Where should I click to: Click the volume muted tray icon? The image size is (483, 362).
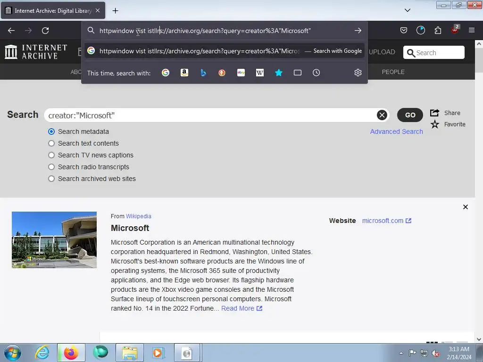(x=435, y=353)
